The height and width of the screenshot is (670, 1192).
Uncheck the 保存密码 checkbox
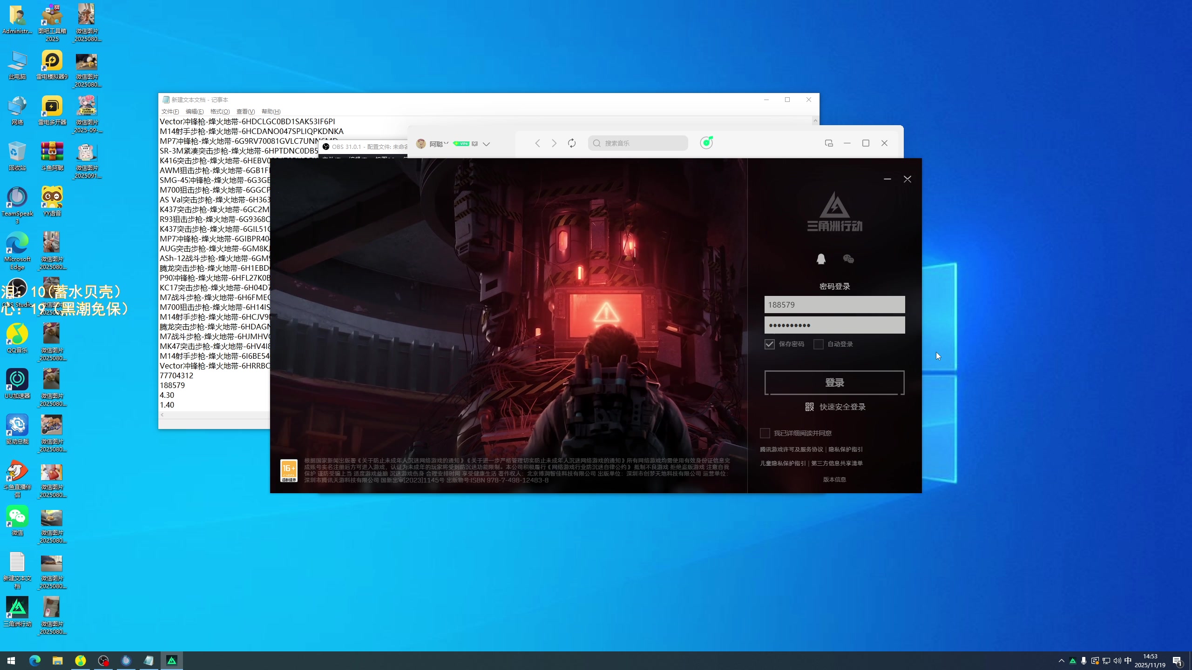click(769, 344)
